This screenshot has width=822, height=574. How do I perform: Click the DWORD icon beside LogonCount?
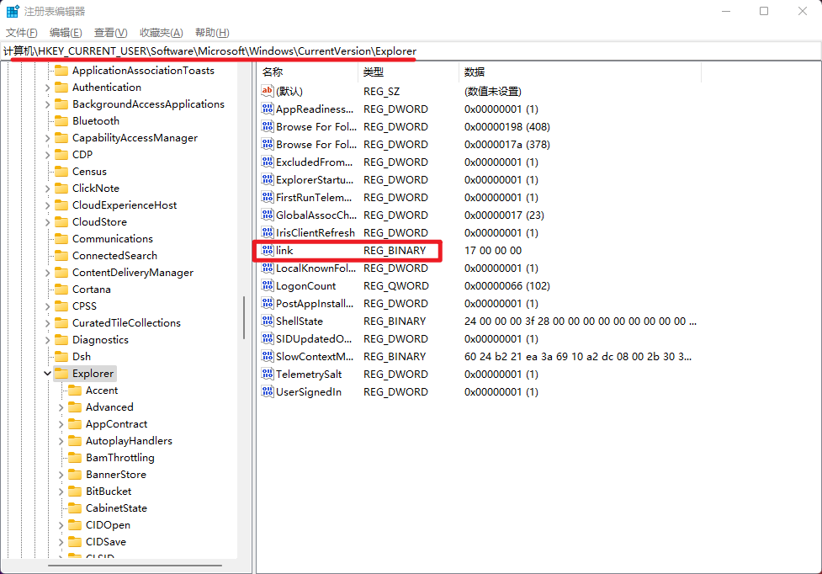point(268,286)
